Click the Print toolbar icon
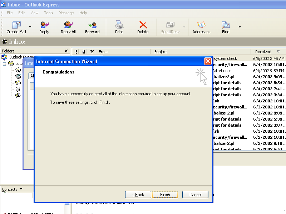Image resolution: width=286 pixels, height=214 pixels. point(119,25)
